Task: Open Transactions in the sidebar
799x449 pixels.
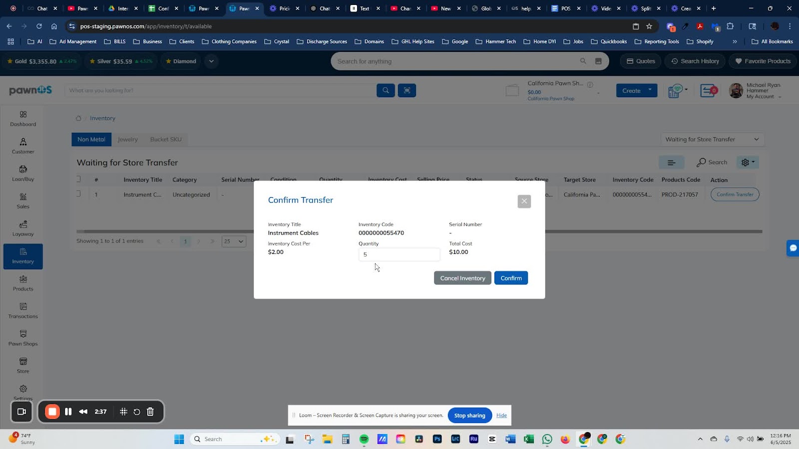Action: (x=23, y=311)
